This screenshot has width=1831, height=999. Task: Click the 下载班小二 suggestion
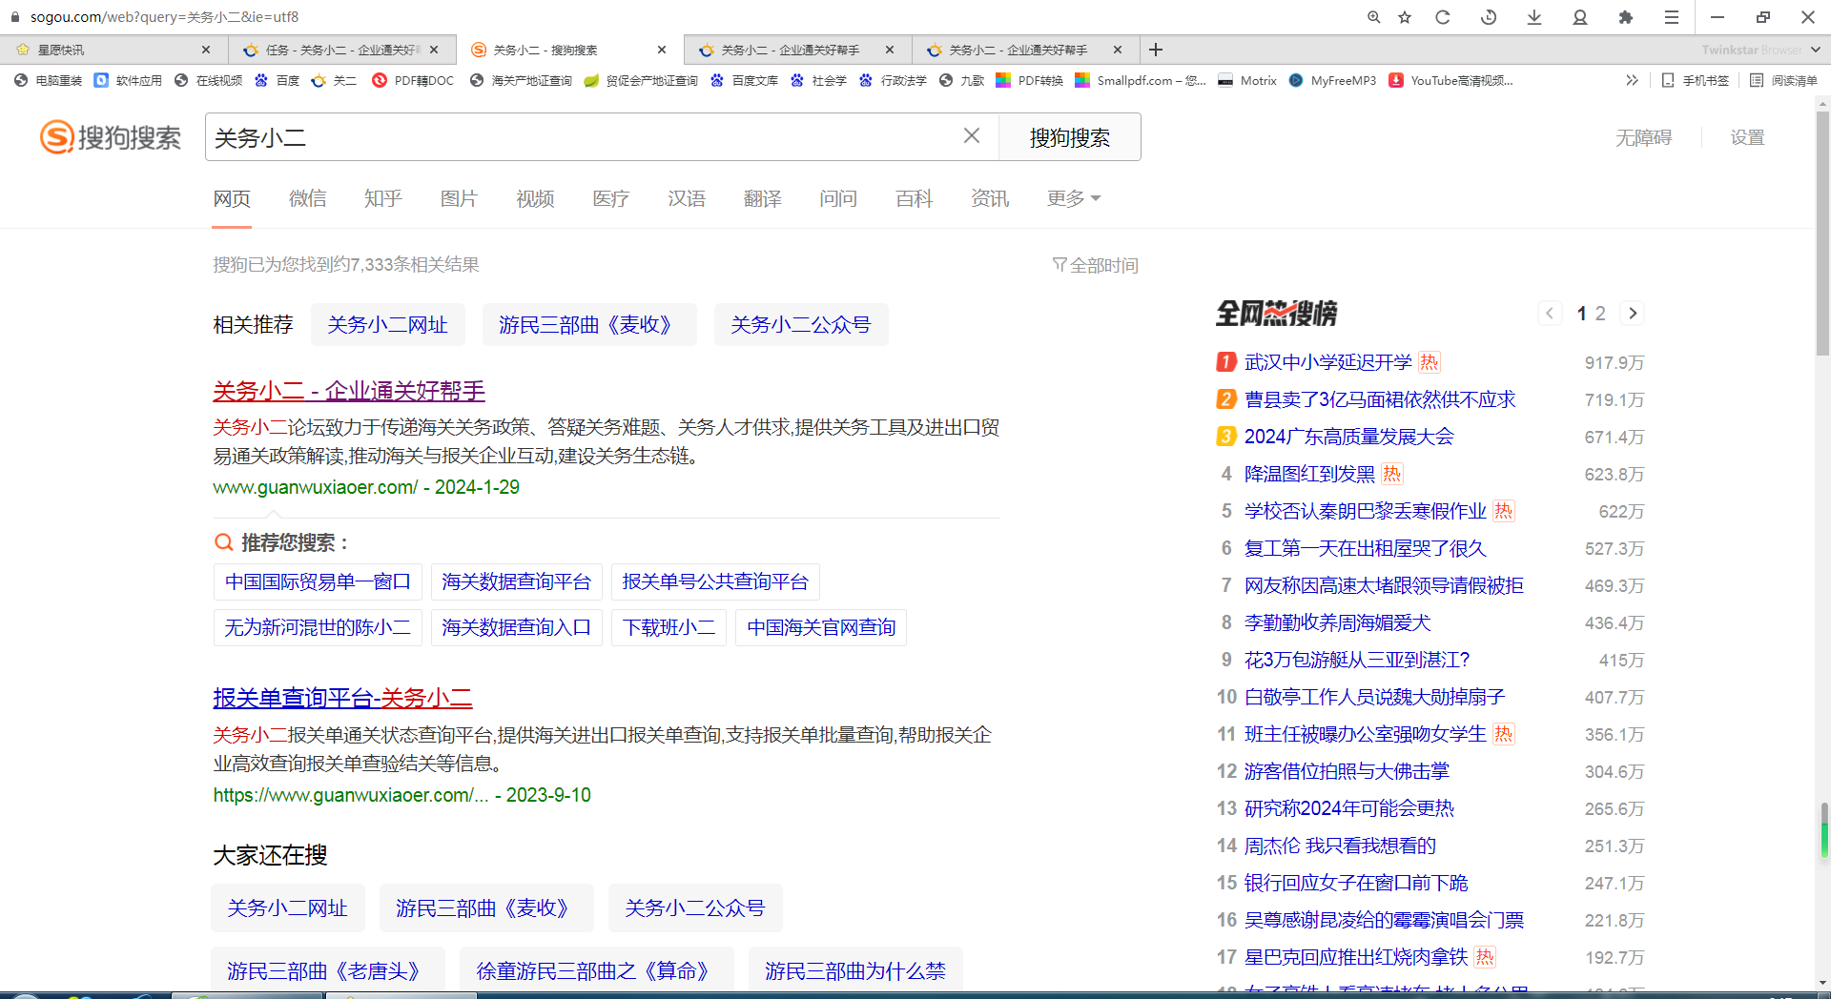tap(669, 627)
